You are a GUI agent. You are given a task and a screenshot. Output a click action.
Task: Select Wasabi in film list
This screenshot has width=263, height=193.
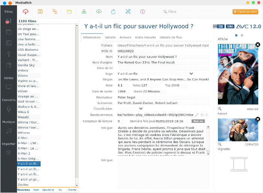pyautogui.click(x=29, y=117)
